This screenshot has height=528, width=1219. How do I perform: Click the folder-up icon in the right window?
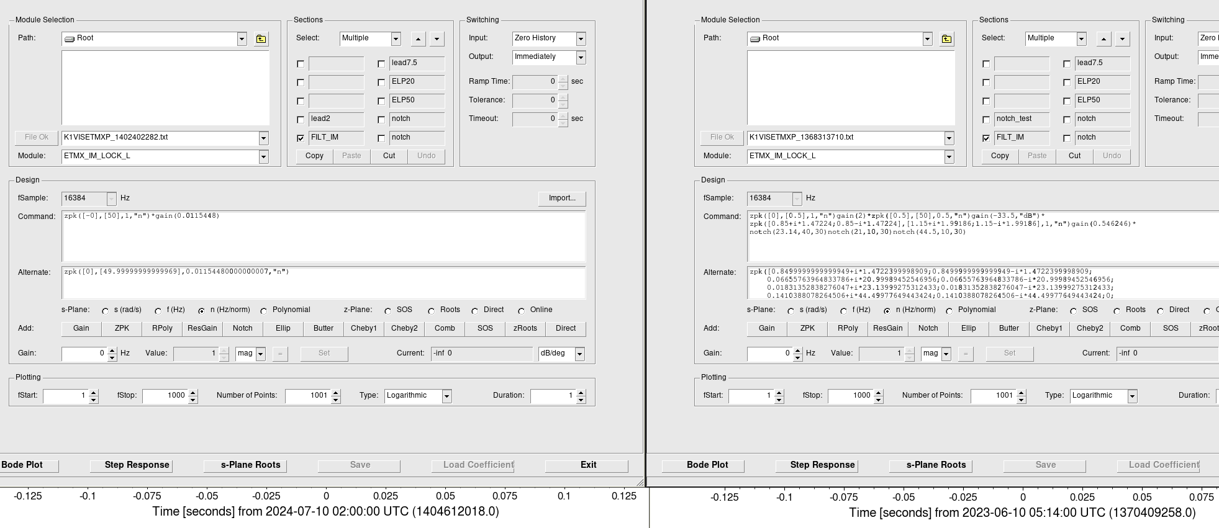(x=946, y=39)
